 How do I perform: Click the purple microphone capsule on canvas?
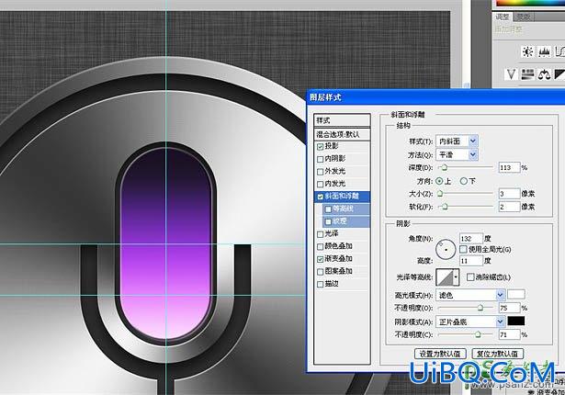165,243
